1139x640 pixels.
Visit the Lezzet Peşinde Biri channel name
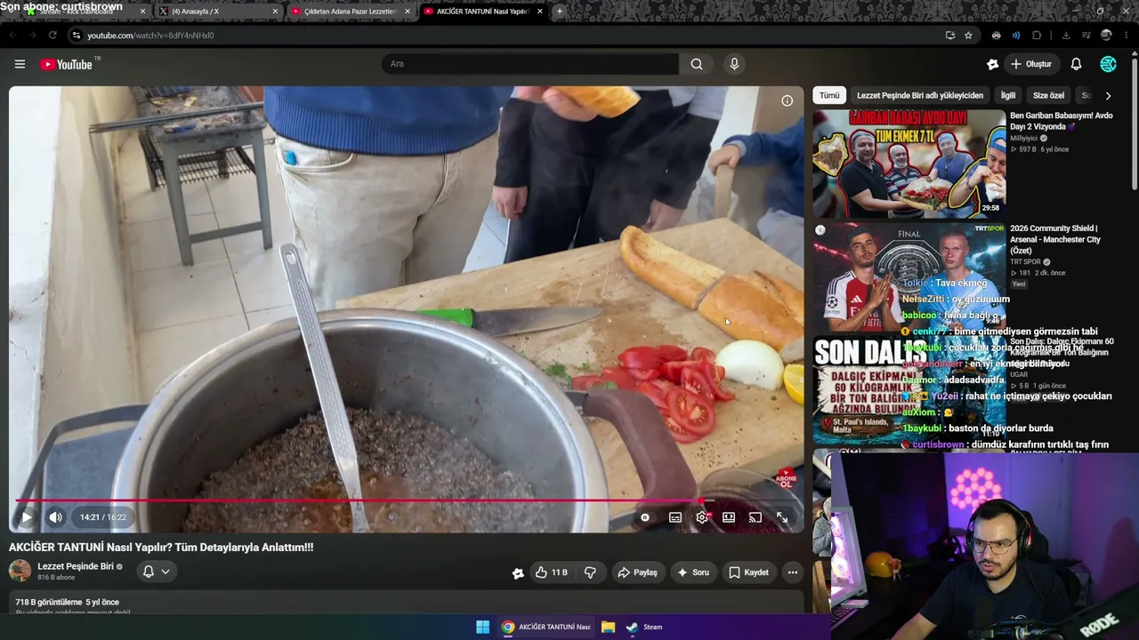tap(76, 566)
